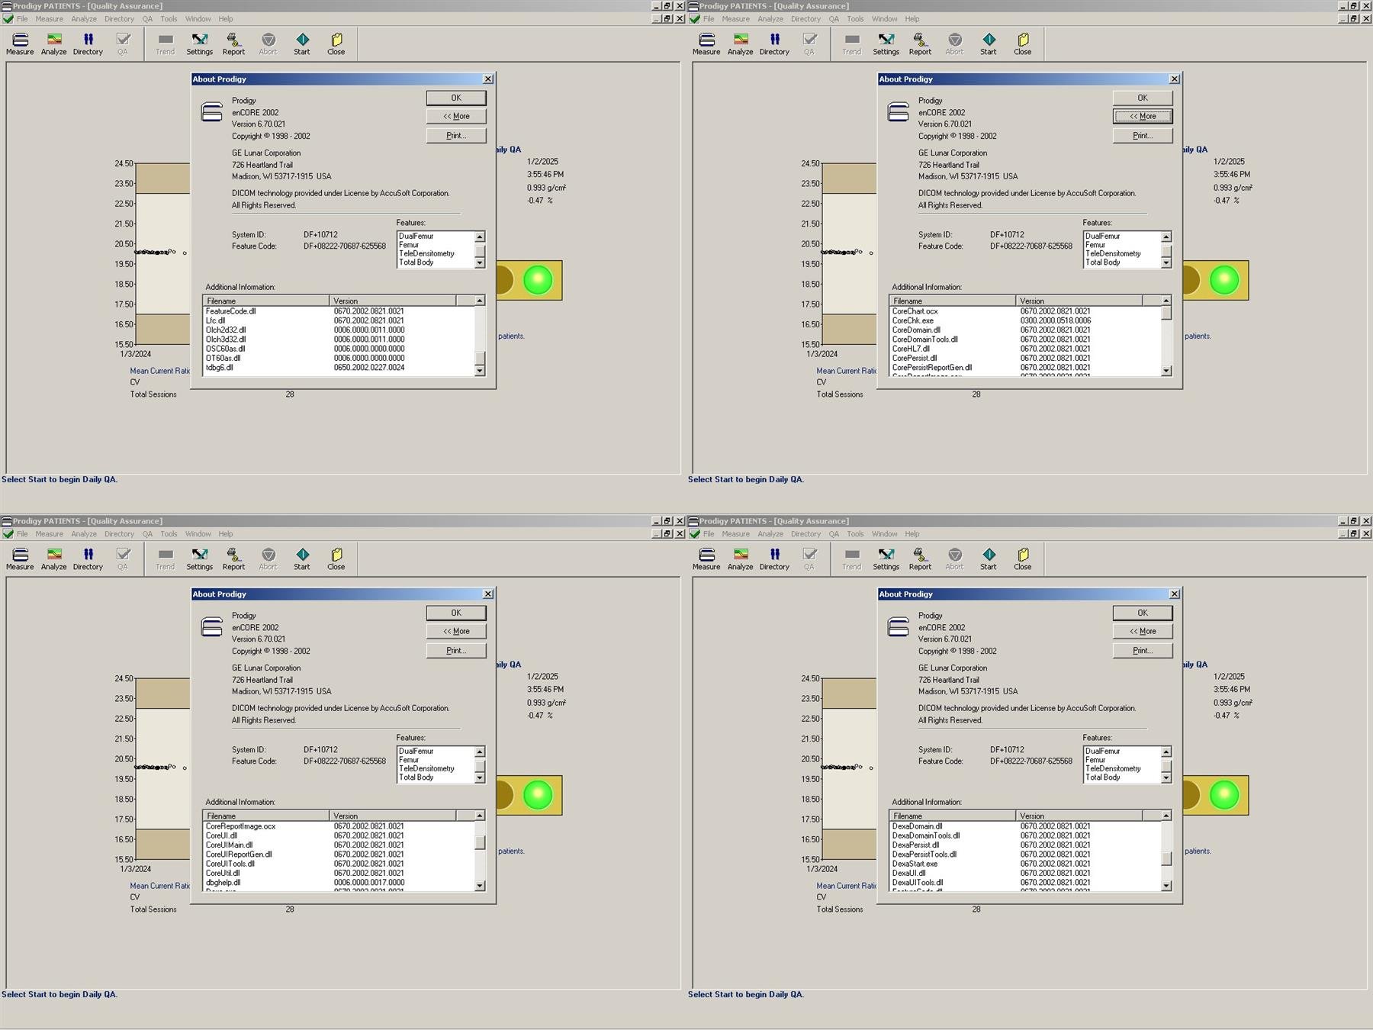
Task: Click the Start icon in the top-left window
Action: click(302, 43)
